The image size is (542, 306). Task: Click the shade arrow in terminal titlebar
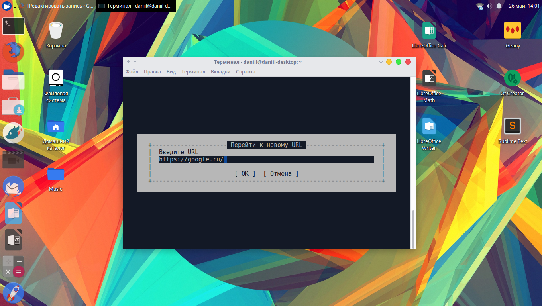coord(135,62)
